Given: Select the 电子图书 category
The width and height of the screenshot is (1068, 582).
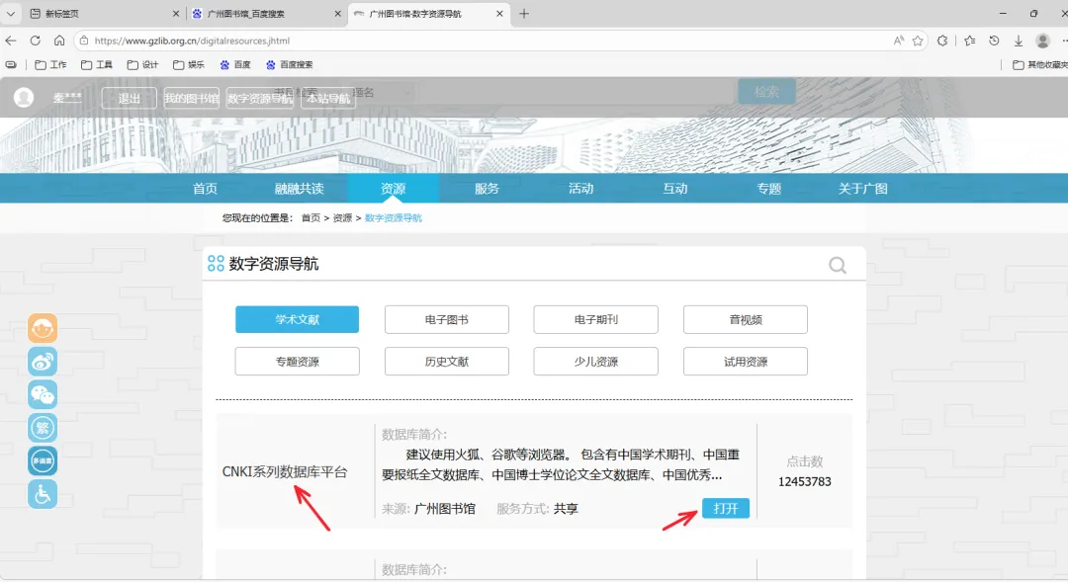Looking at the screenshot, I should tap(447, 319).
